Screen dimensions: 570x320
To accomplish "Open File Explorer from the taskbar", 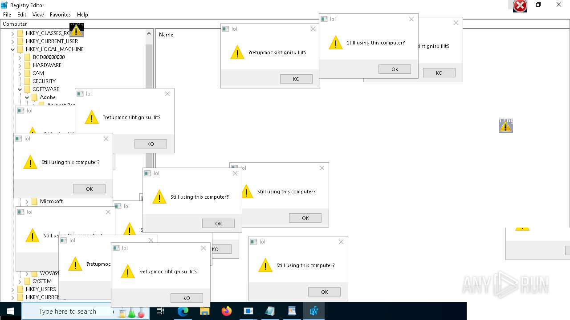I will [x=204, y=311].
